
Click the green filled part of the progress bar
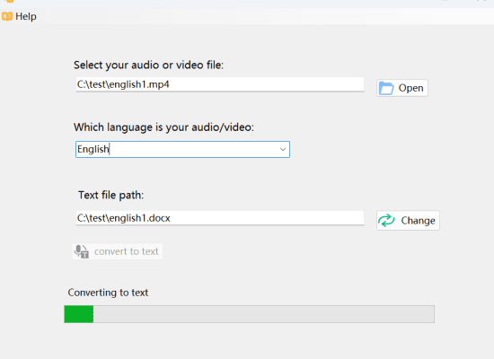79,314
